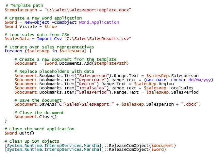
Task: Click the "Region" bookmark string
Action: tap(87, 84)
